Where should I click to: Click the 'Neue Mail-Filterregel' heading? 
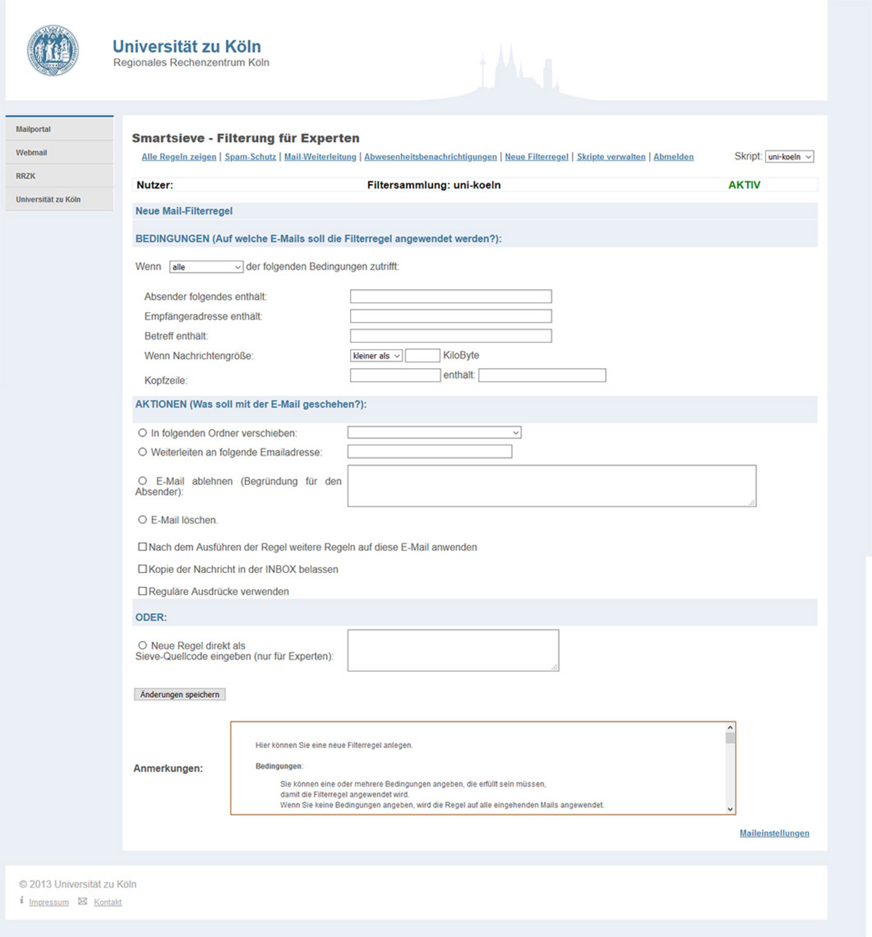pyautogui.click(x=184, y=211)
